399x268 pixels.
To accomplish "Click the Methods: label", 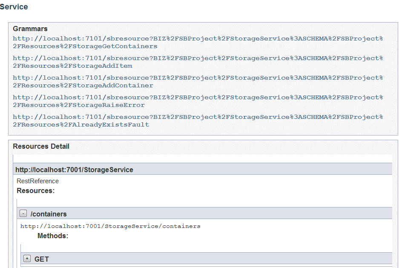I will pos(53,236).
